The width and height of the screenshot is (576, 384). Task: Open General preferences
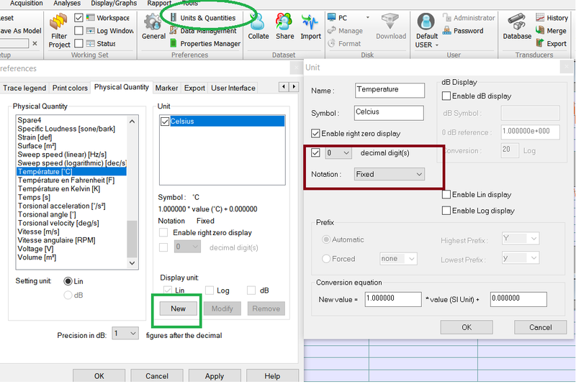[x=153, y=27]
